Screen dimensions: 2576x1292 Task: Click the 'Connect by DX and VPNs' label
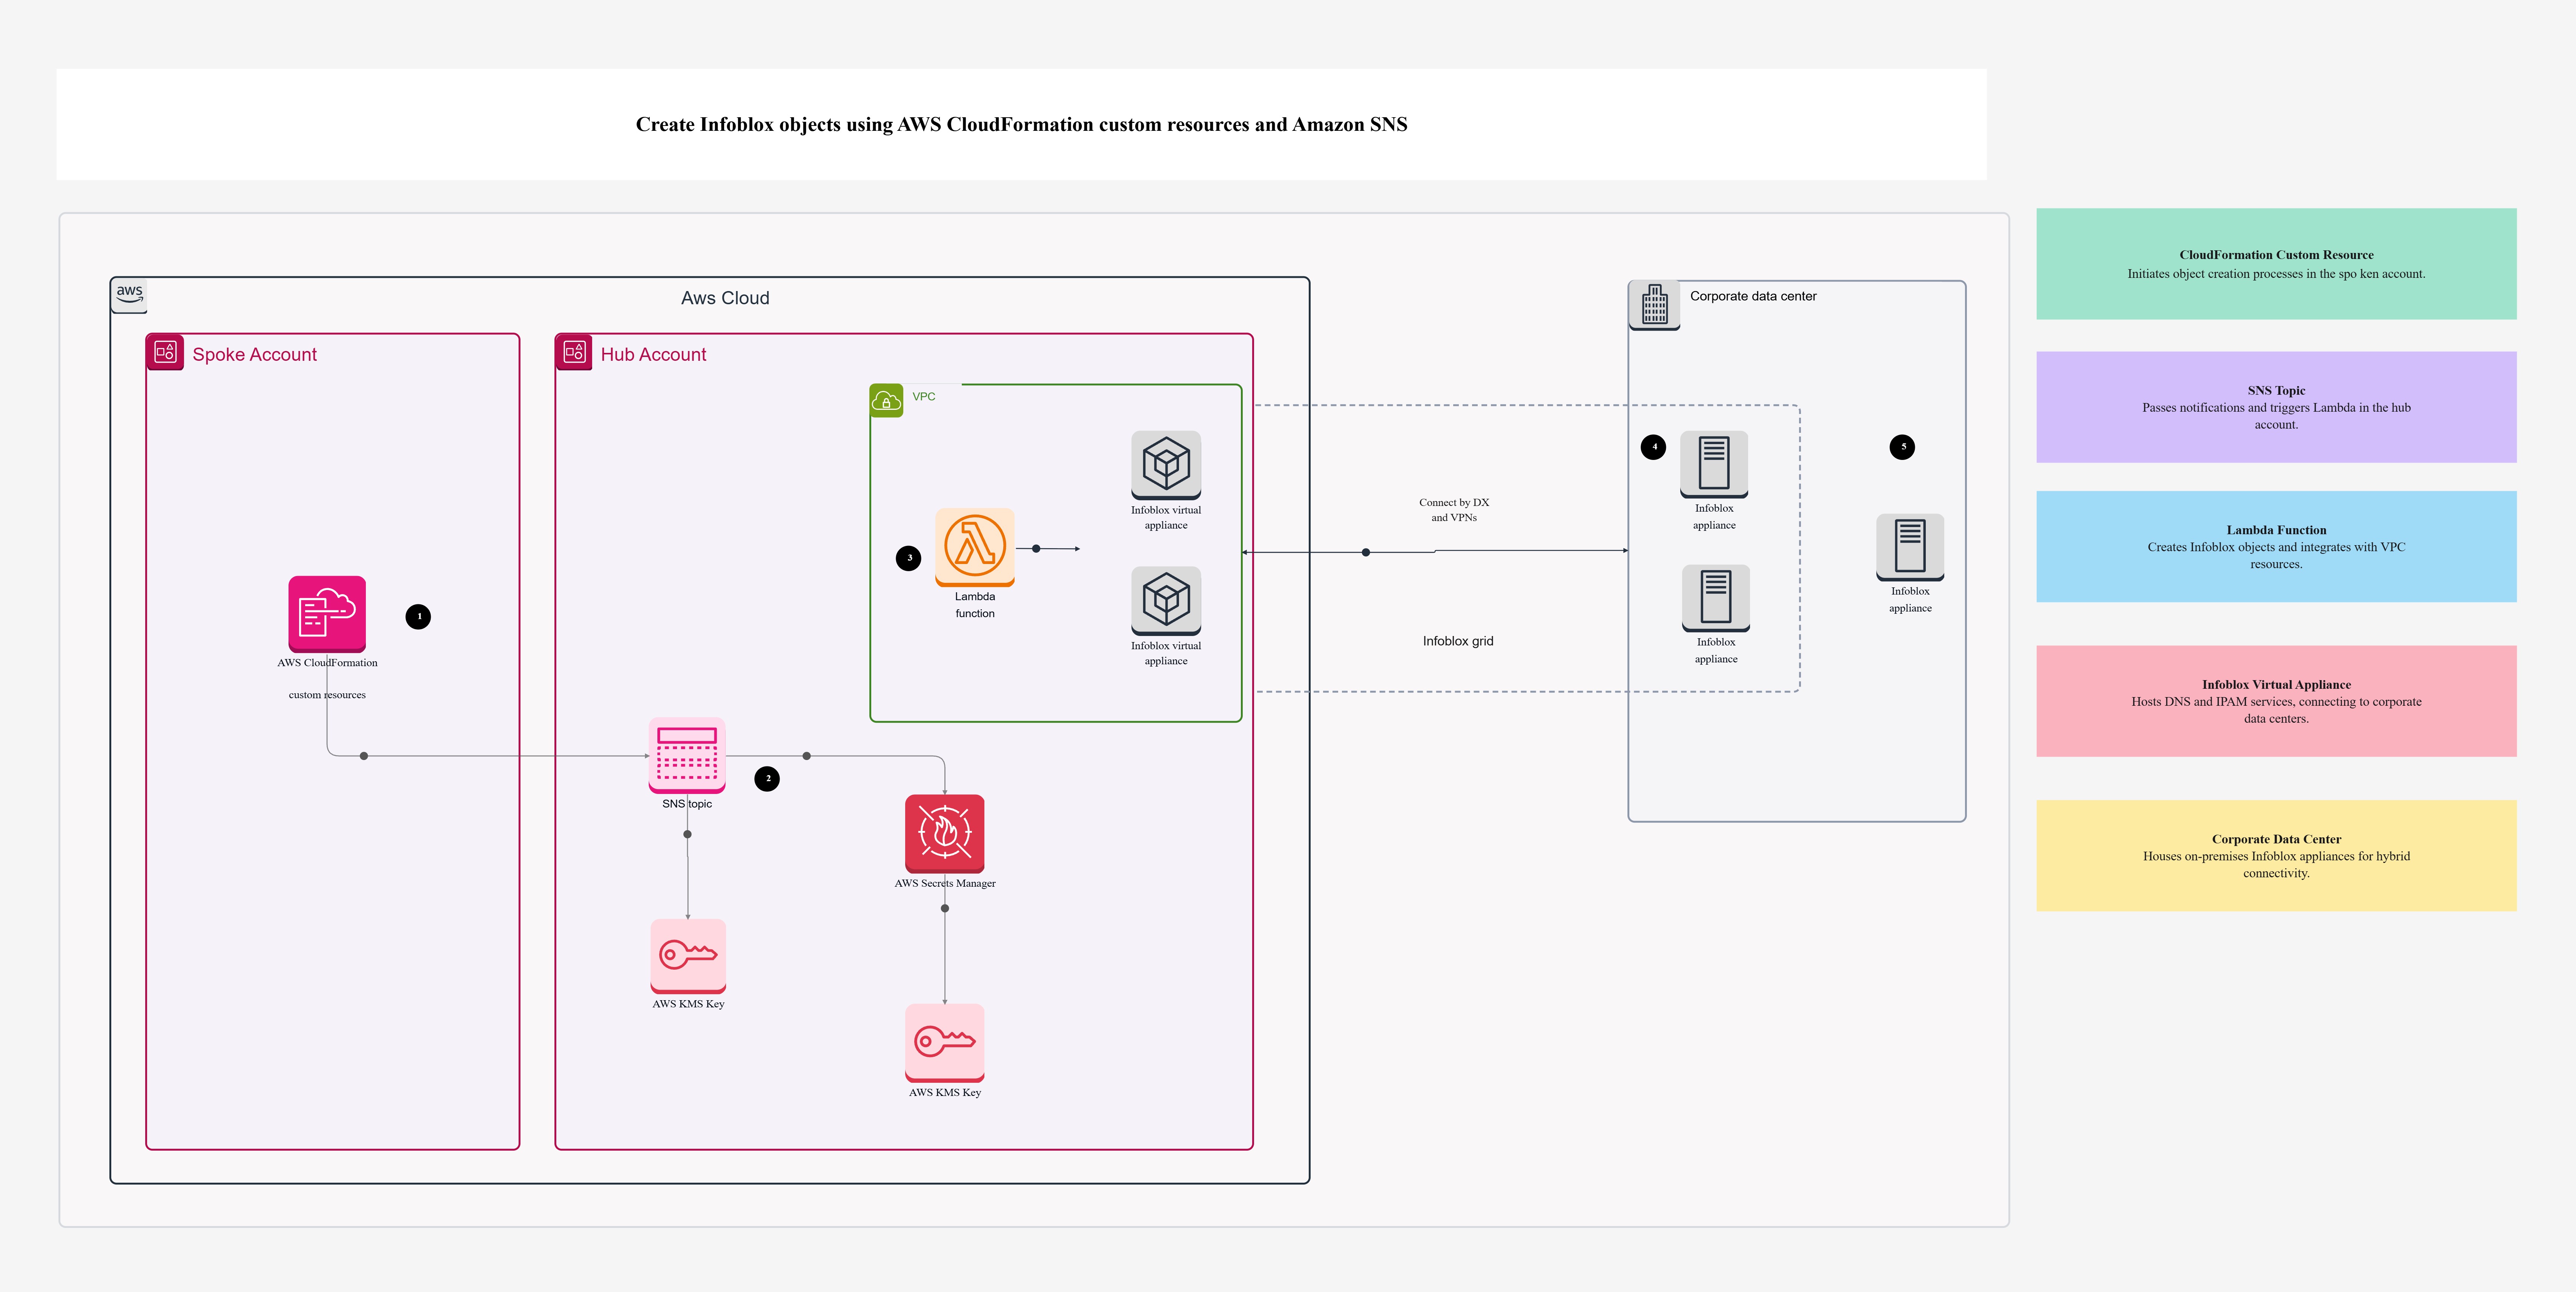(1454, 510)
